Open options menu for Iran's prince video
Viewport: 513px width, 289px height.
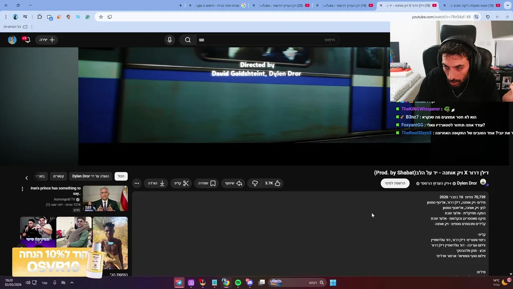[x=22, y=189]
